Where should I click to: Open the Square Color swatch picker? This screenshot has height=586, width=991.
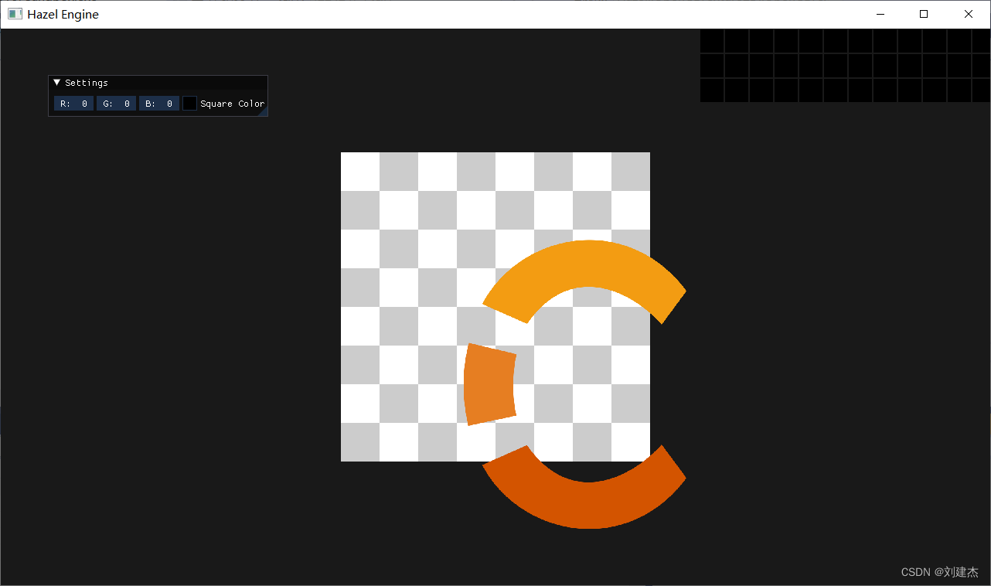[x=189, y=104]
